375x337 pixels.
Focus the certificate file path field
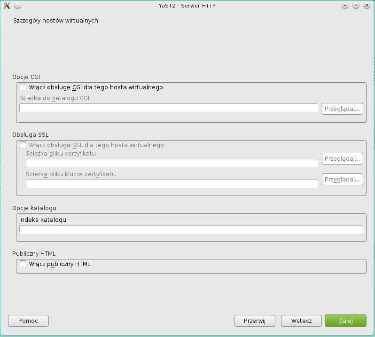click(x=172, y=163)
